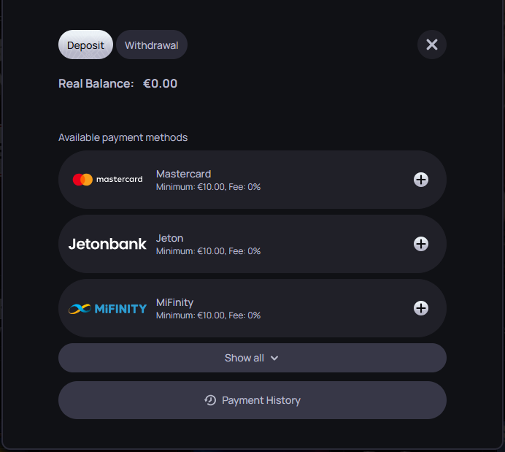Switch to the Deposit tab
505x452 pixels.
point(85,45)
